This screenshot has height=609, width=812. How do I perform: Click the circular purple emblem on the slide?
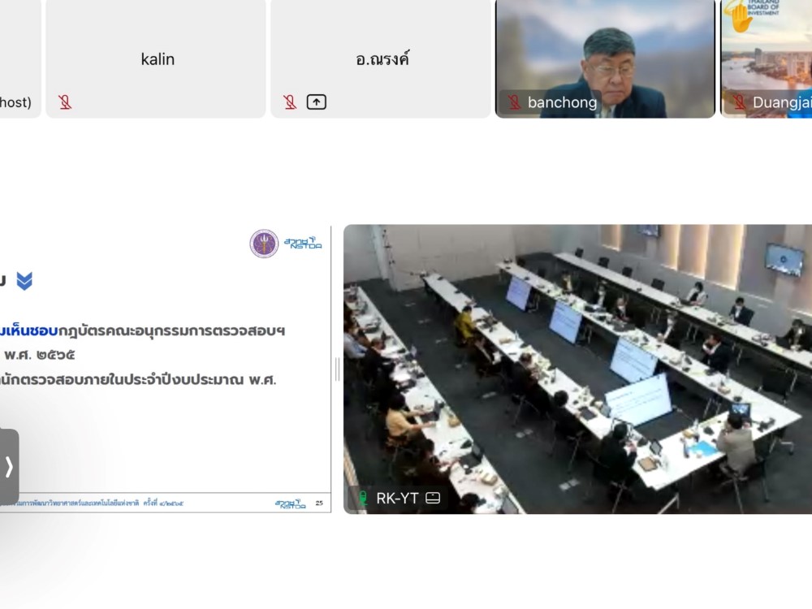coord(264,244)
